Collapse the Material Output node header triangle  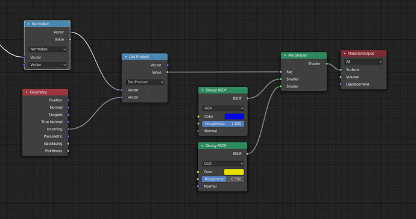pos(345,54)
